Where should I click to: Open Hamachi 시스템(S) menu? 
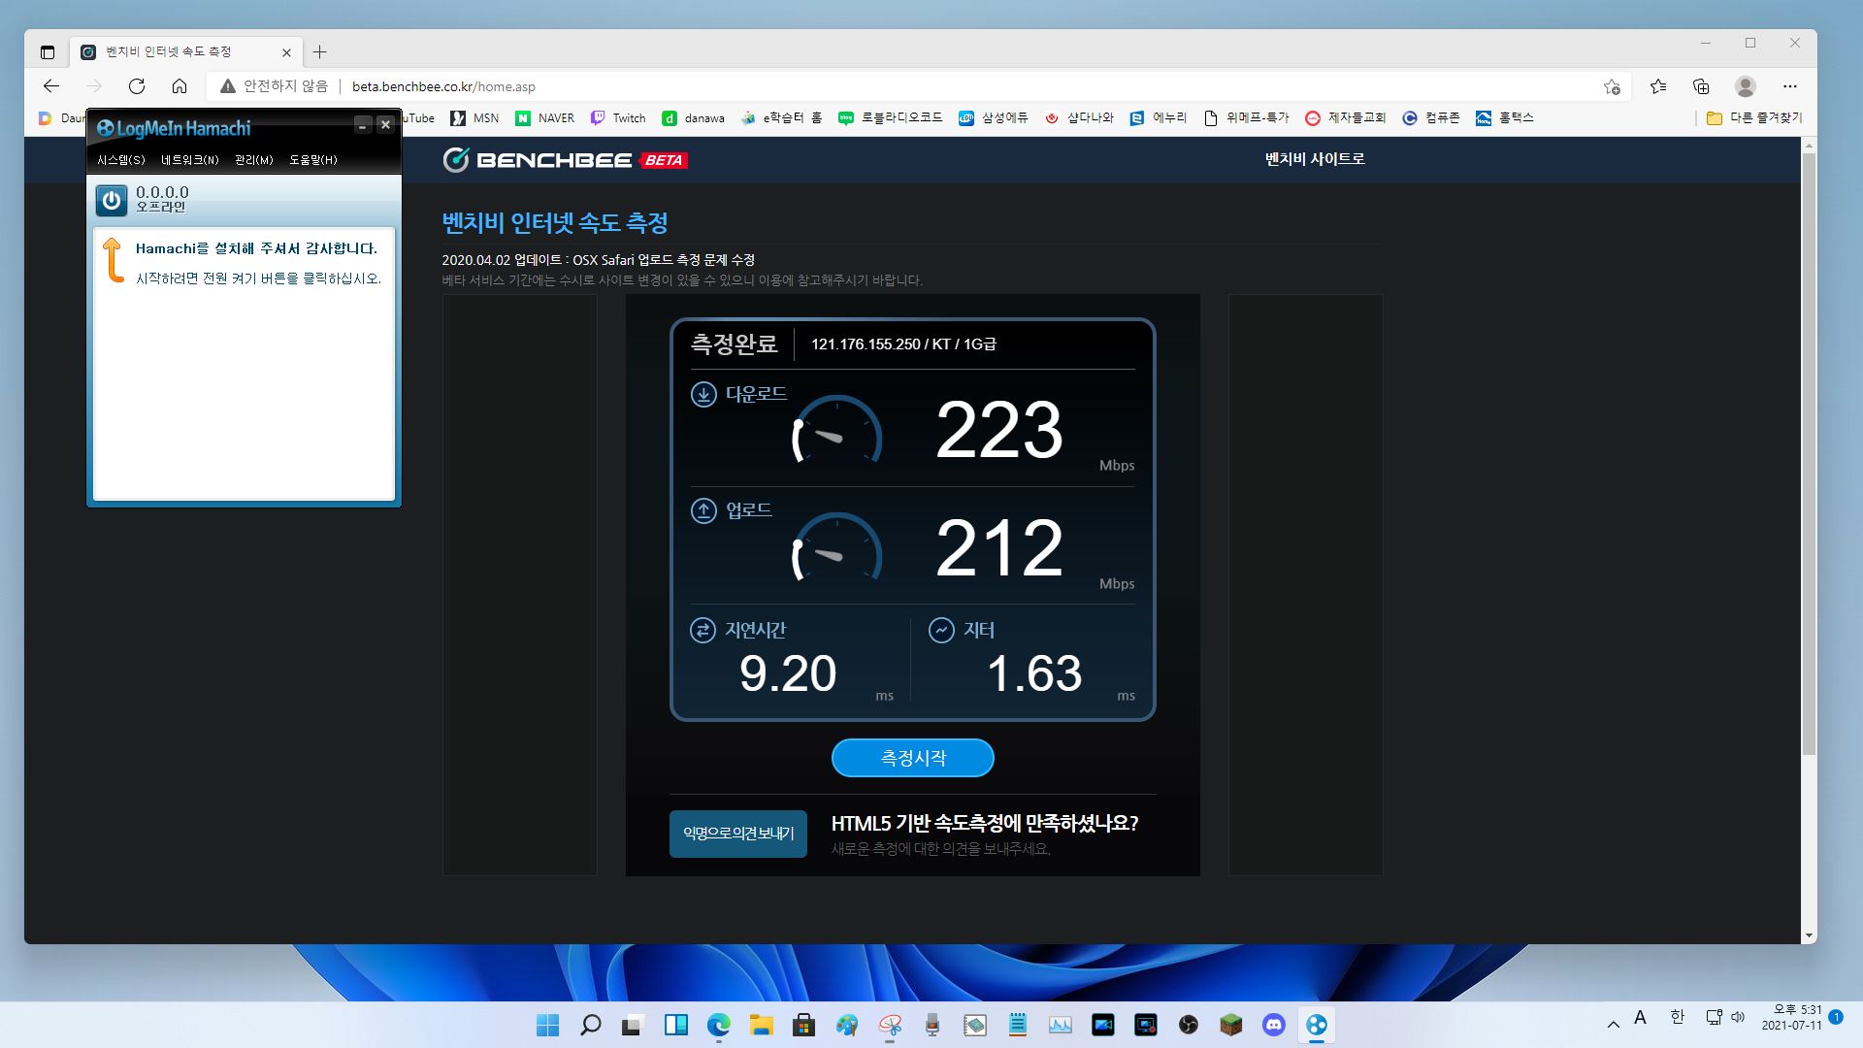(x=121, y=160)
